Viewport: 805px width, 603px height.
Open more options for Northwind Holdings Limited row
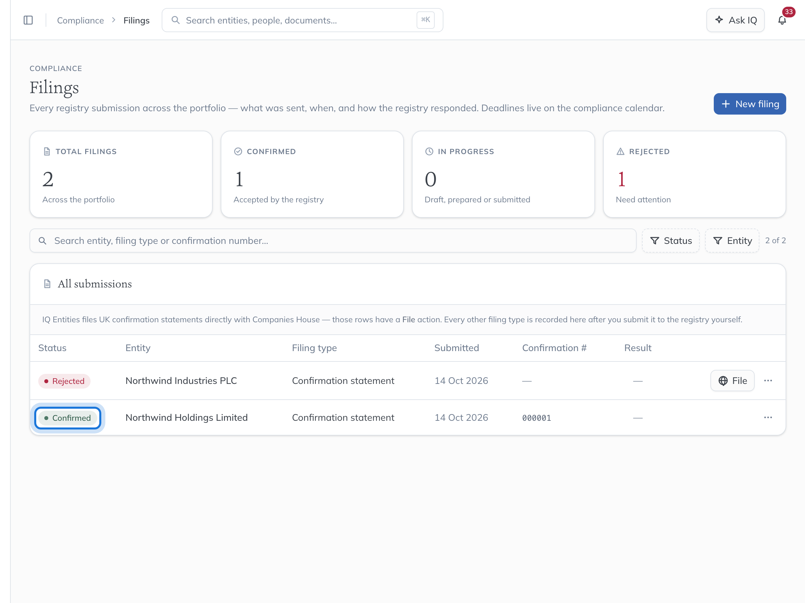[768, 417]
